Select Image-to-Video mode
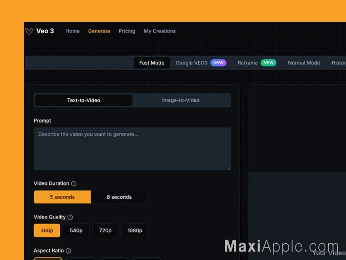The image size is (346, 260). pyautogui.click(x=181, y=100)
